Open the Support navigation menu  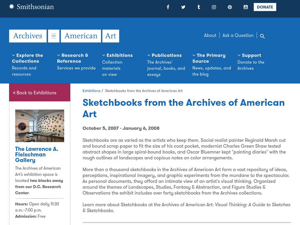(x=249, y=55)
